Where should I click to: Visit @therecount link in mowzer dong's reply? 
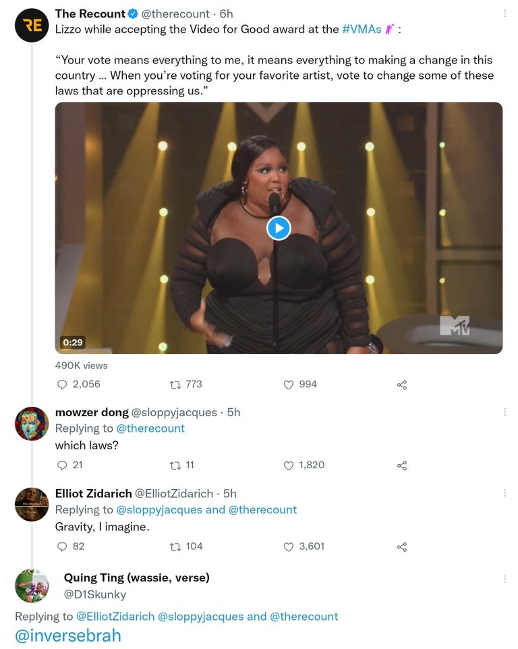pos(150,428)
